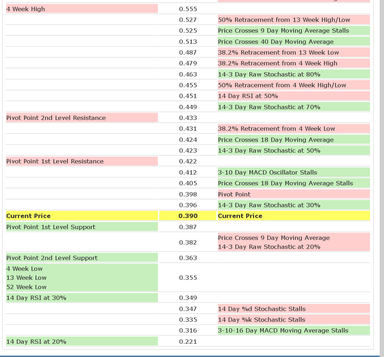
Task: Click "Price Crosses 9 Day Moving Average Stalls"
Action: pos(284,31)
